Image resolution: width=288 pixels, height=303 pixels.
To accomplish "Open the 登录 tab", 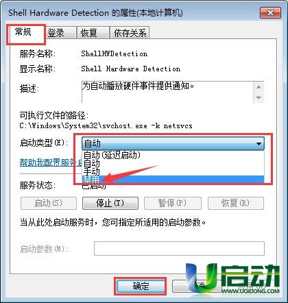I will [x=56, y=33].
